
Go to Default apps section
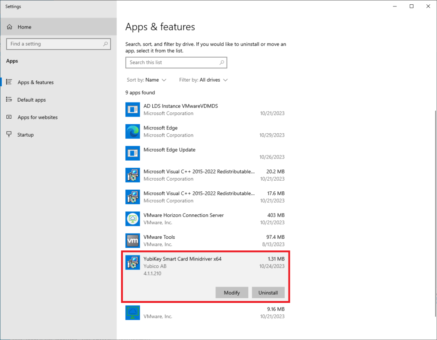point(31,100)
